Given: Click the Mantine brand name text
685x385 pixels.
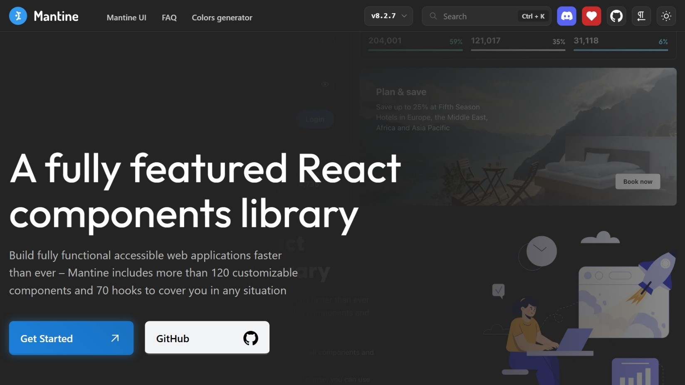Looking at the screenshot, I should (56, 16).
